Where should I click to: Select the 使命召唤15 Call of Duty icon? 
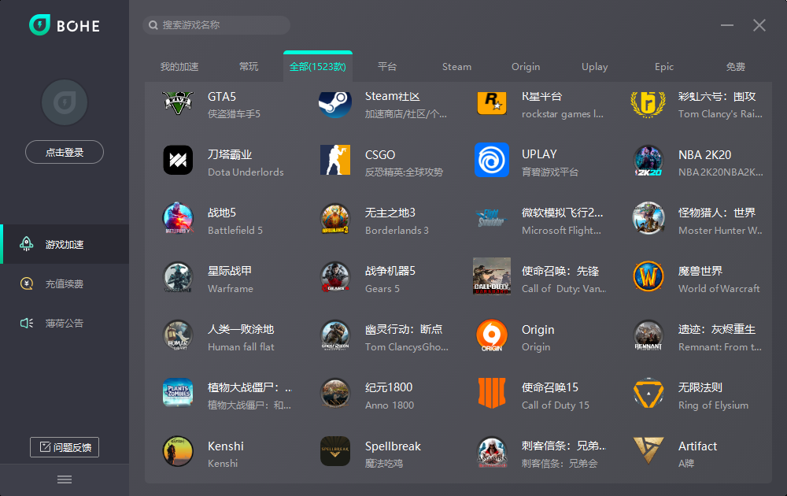[x=491, y=393]
